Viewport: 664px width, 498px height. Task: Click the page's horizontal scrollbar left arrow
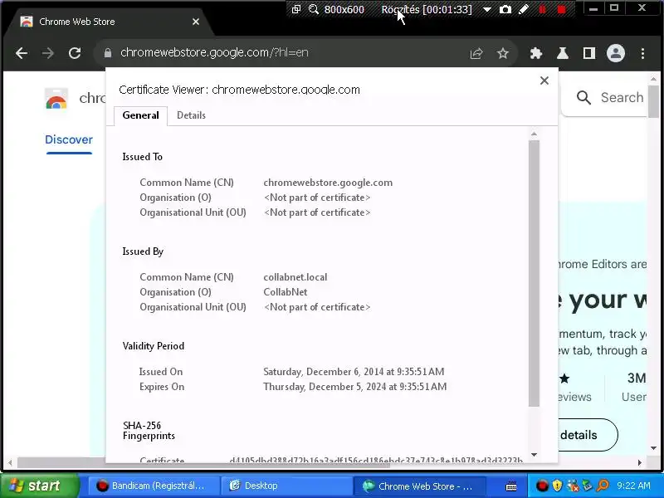10,462
